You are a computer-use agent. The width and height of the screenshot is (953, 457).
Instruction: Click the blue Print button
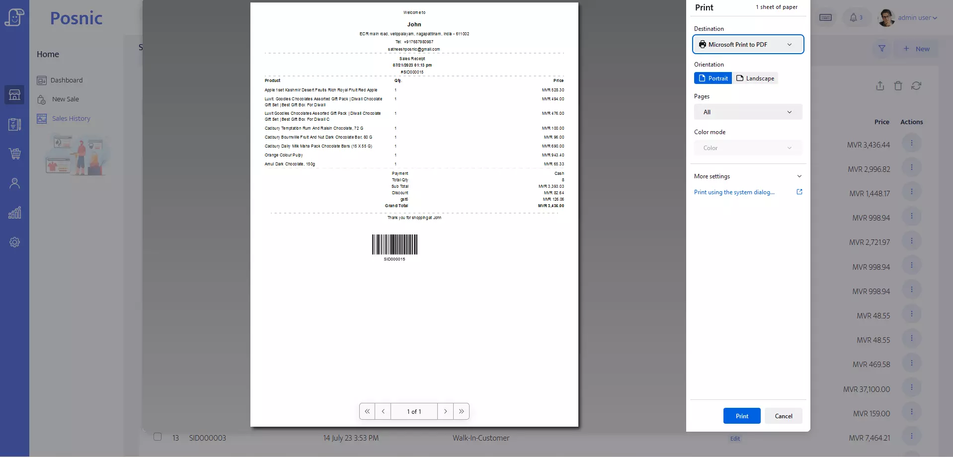741,416
